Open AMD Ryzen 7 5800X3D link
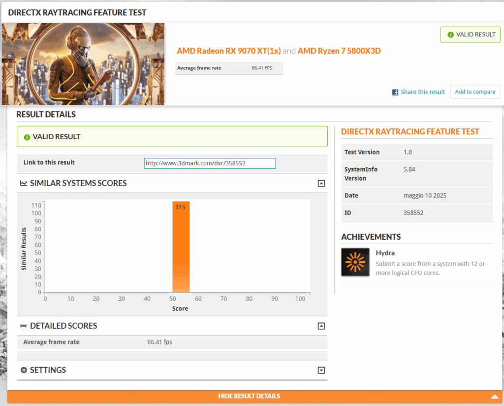Image resolution: width=504 pixels, height=406 pixels. pyautogui.click(x=339, y=51)
